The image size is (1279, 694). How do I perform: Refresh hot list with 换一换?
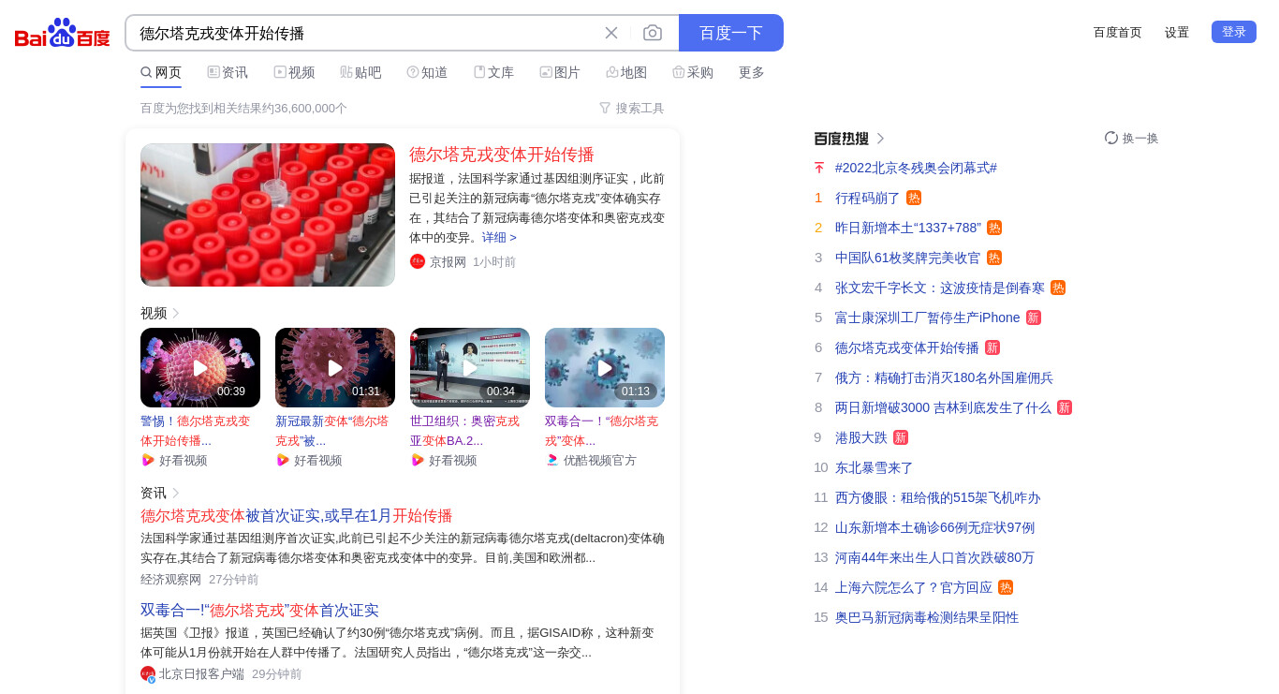pos(1131,138)
